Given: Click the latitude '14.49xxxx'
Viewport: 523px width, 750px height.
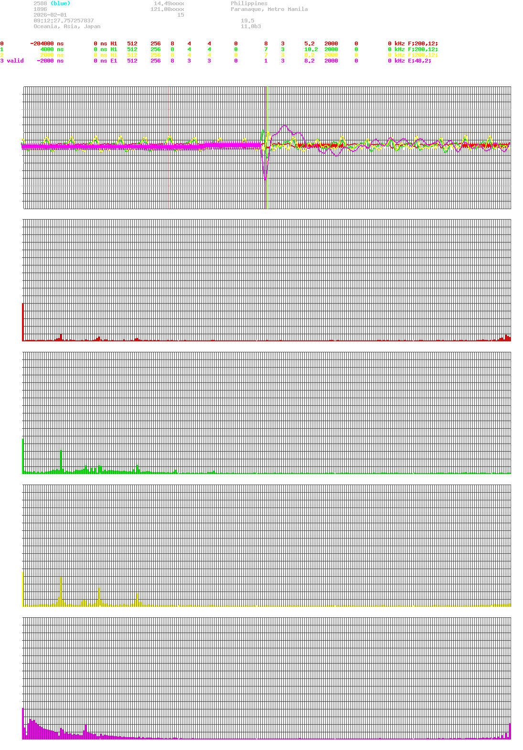Looking at the screenshot, I should point(169,3).
